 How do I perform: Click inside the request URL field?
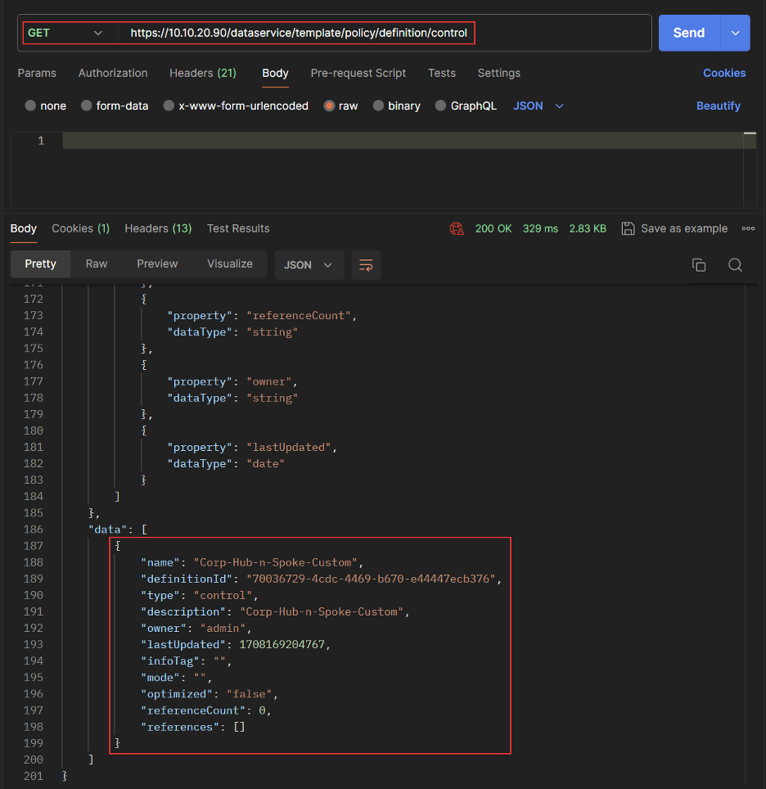point(299,33)
